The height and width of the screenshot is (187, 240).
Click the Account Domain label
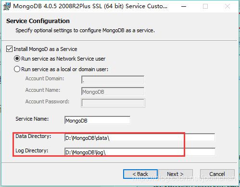coord(45,78)
